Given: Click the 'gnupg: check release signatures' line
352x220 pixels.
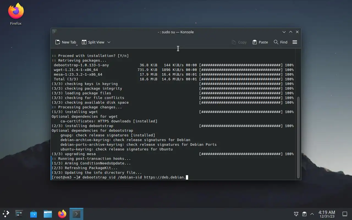Looking at the screenshot, I should coord(108,135).
